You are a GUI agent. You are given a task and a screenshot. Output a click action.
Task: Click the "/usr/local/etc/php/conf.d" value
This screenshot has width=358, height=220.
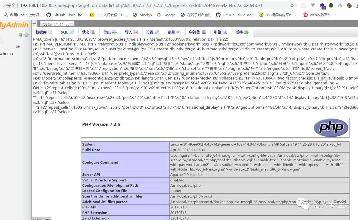pyautogui.click(x=191, y=196)
